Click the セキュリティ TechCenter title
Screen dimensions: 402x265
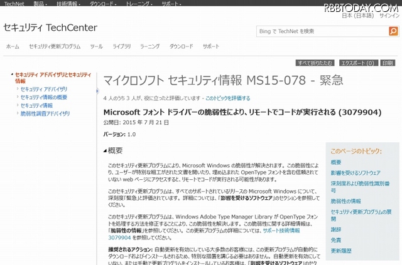(50, 28)
